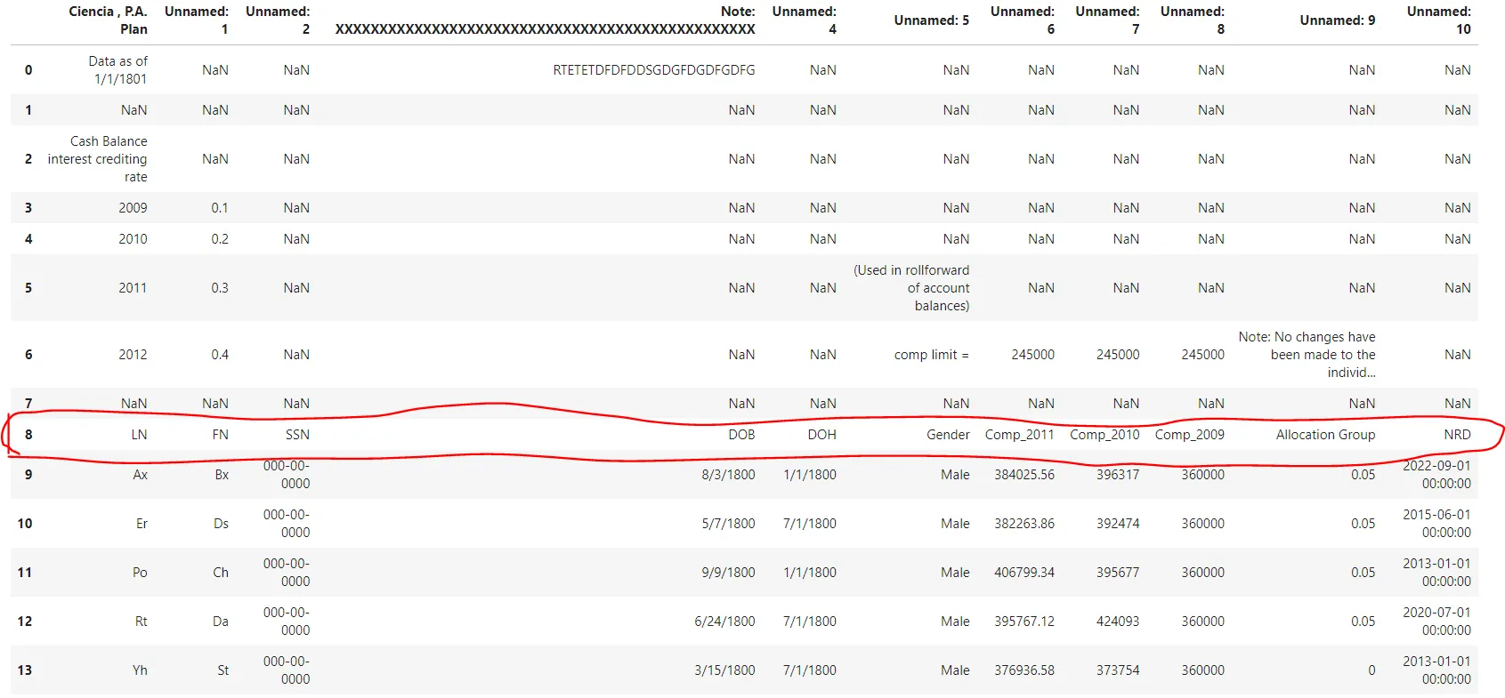The height and width of the screenshot is (698, 1505).
Task: Click '(Used in rollforward of account balances)' cell
Action: pyautogui.click(x=911, y=288)
